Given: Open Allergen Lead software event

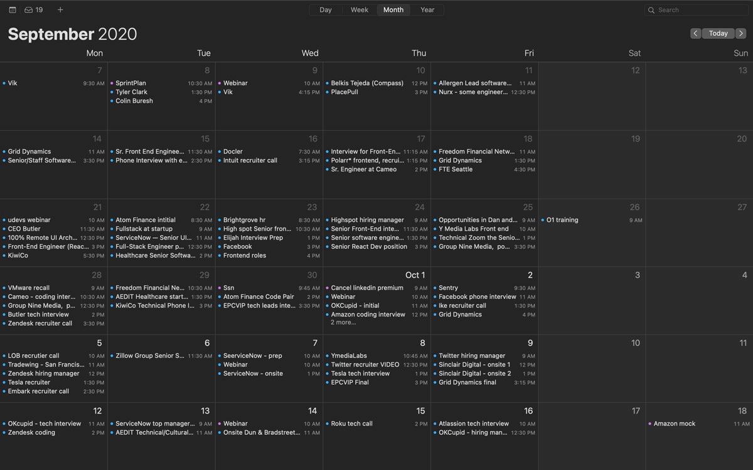Looking at the screenshot, I should [484, 83].
